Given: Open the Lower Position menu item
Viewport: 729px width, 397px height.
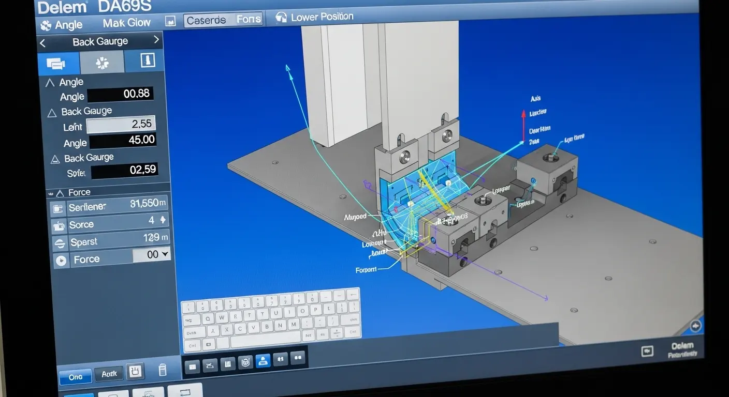Looking at the screenshot, I should (315, 18).
